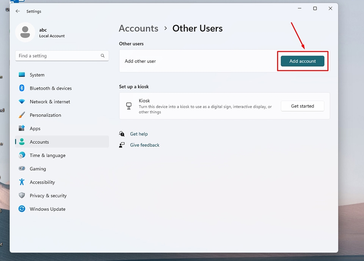Click the Bluetooth icon in sidebar

pyautogui.click(x=22, y=88)
